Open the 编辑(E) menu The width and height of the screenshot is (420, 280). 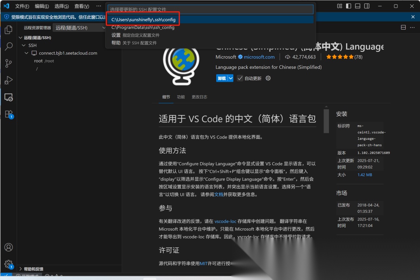tap(42, 6)
